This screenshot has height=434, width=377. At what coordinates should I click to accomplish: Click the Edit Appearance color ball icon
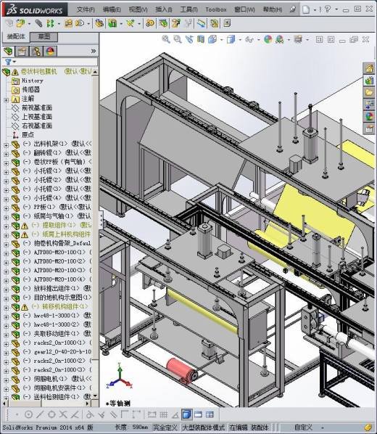pyautogui.click(x=268, y=39)
